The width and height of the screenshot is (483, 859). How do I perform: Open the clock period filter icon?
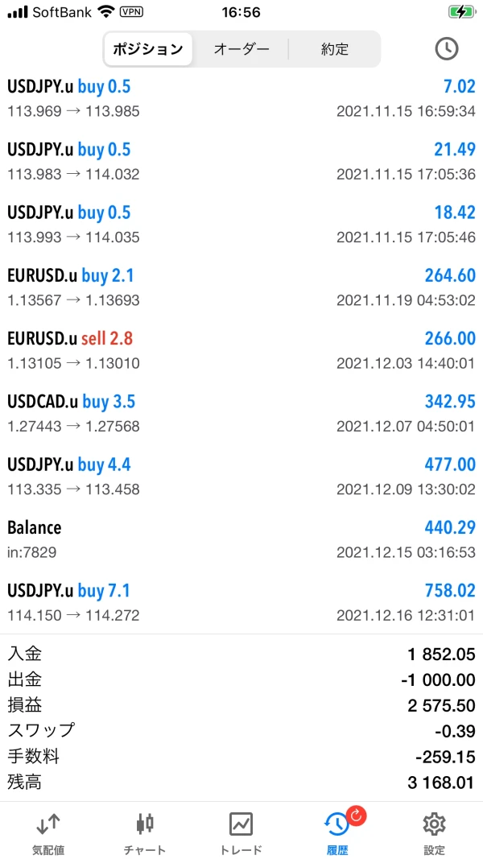coord(446,48)
